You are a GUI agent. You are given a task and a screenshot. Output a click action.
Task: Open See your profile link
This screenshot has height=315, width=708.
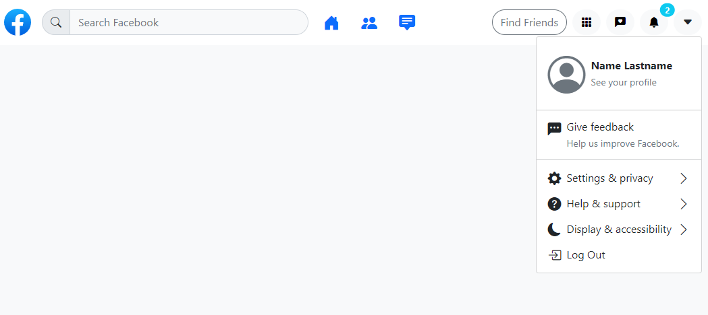(623, 83)
